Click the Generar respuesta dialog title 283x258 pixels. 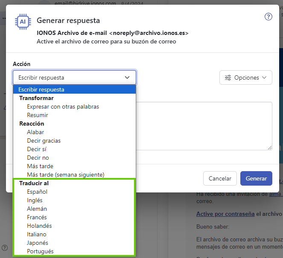[68, 20]
